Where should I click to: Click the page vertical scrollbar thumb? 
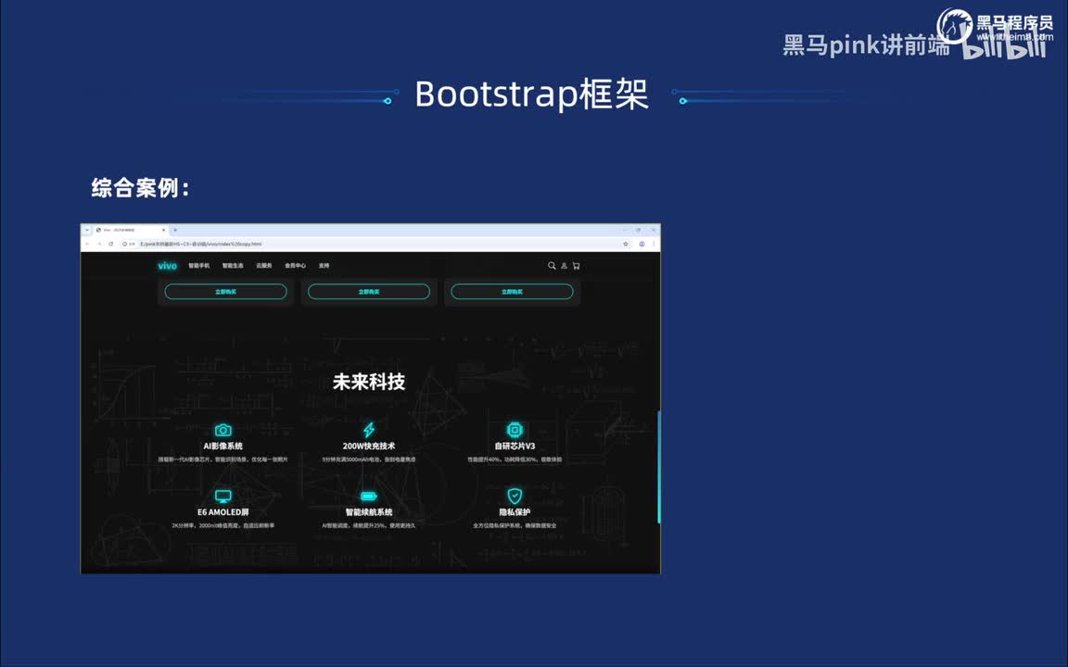tap(658, 467)
